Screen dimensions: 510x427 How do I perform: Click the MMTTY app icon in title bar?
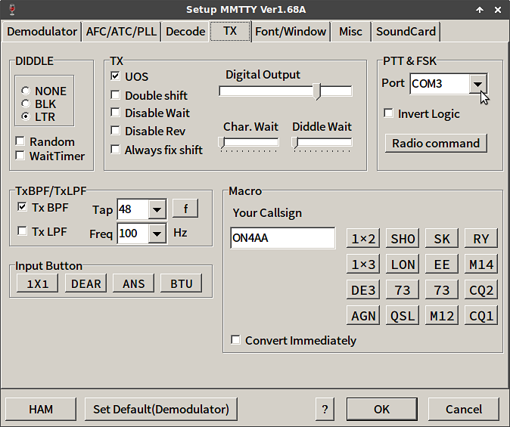click(x=12, y=9)
